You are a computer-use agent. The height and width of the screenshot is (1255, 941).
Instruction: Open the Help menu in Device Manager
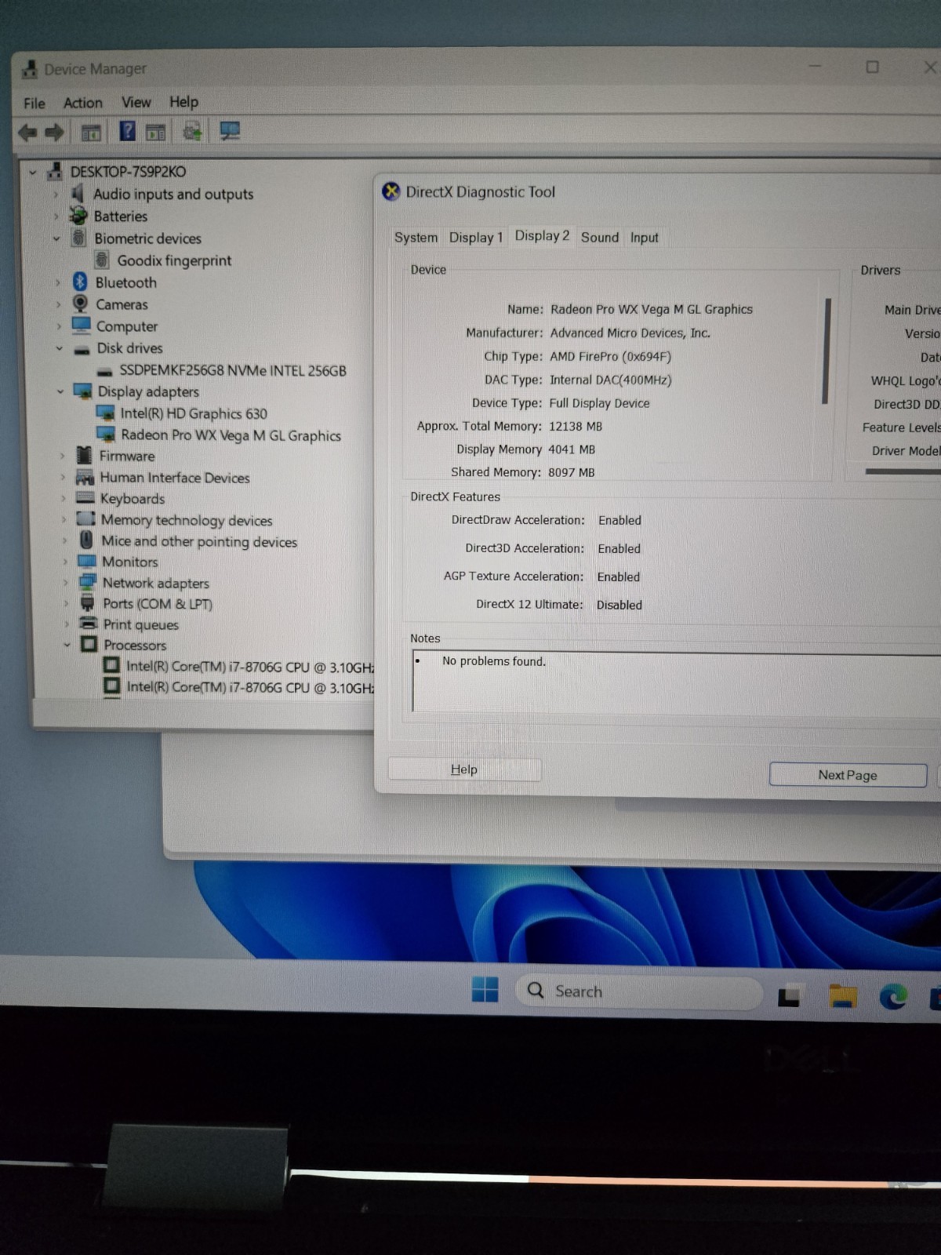(x=183, y=102)
